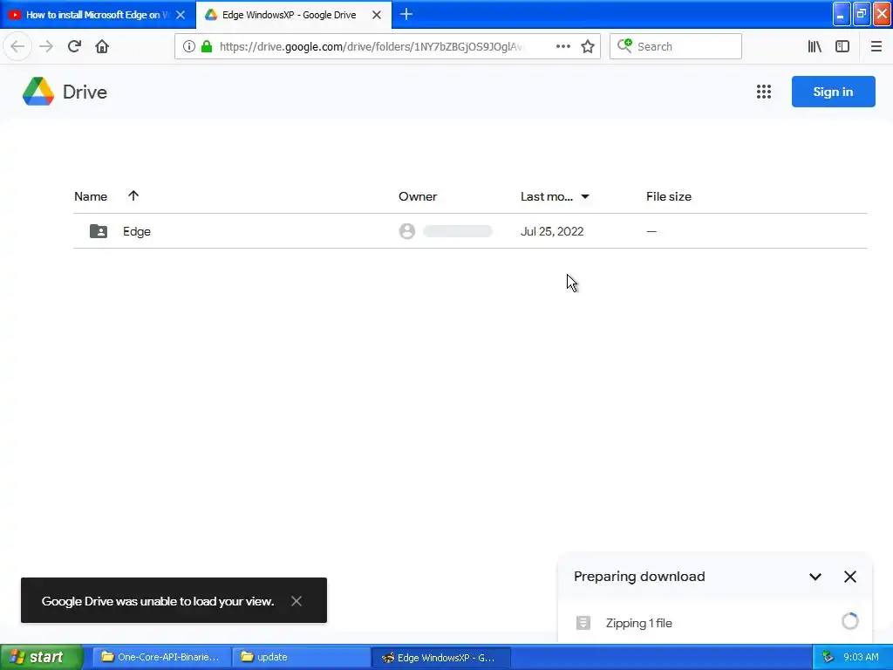893x670 pixels.
Task: Click the browser forward arrow
Action: (46, 46)
